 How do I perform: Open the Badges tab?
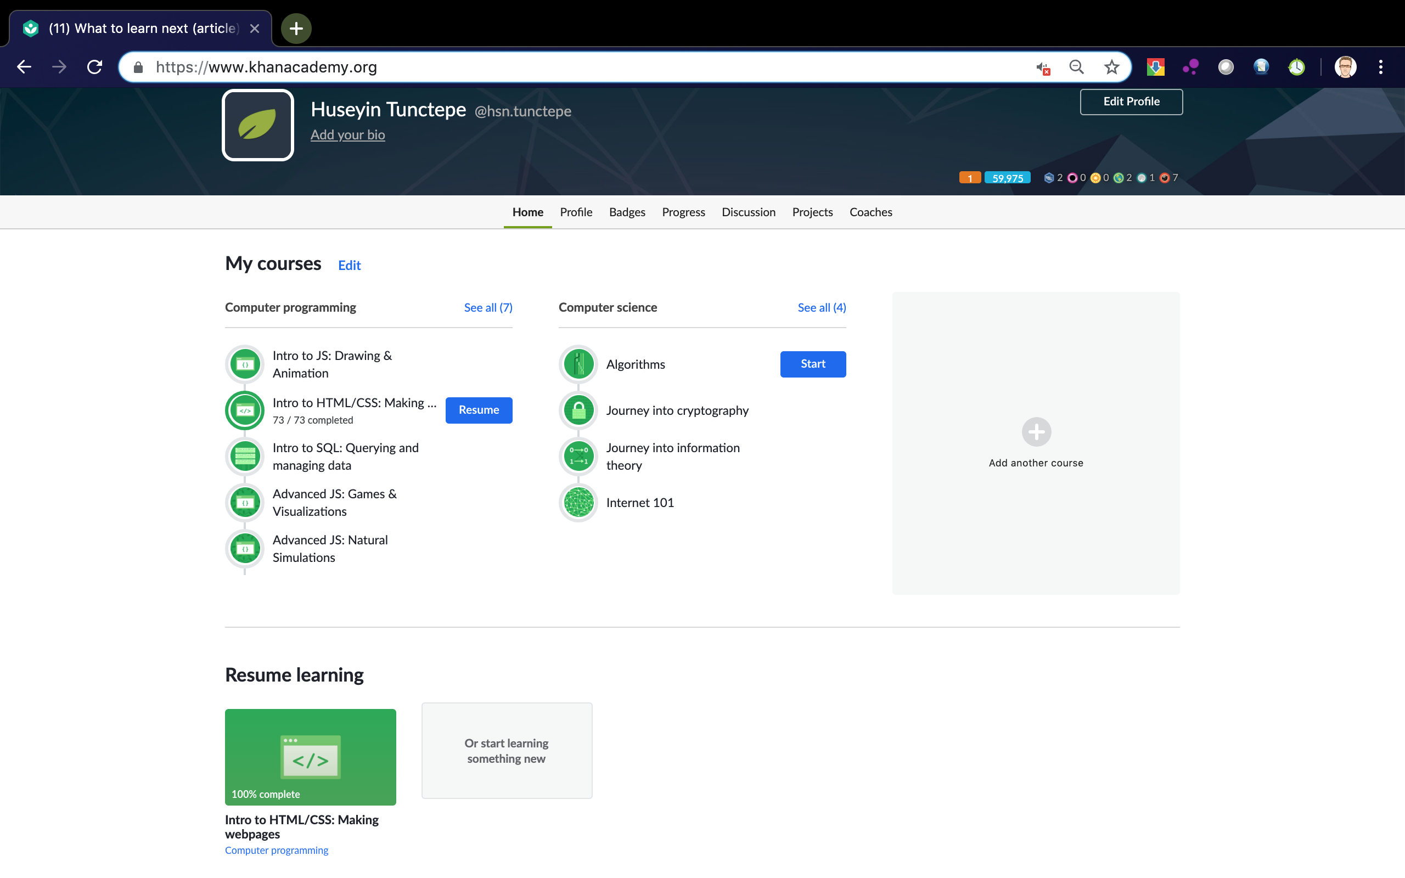pyautogui.click(x=627, y=212)
